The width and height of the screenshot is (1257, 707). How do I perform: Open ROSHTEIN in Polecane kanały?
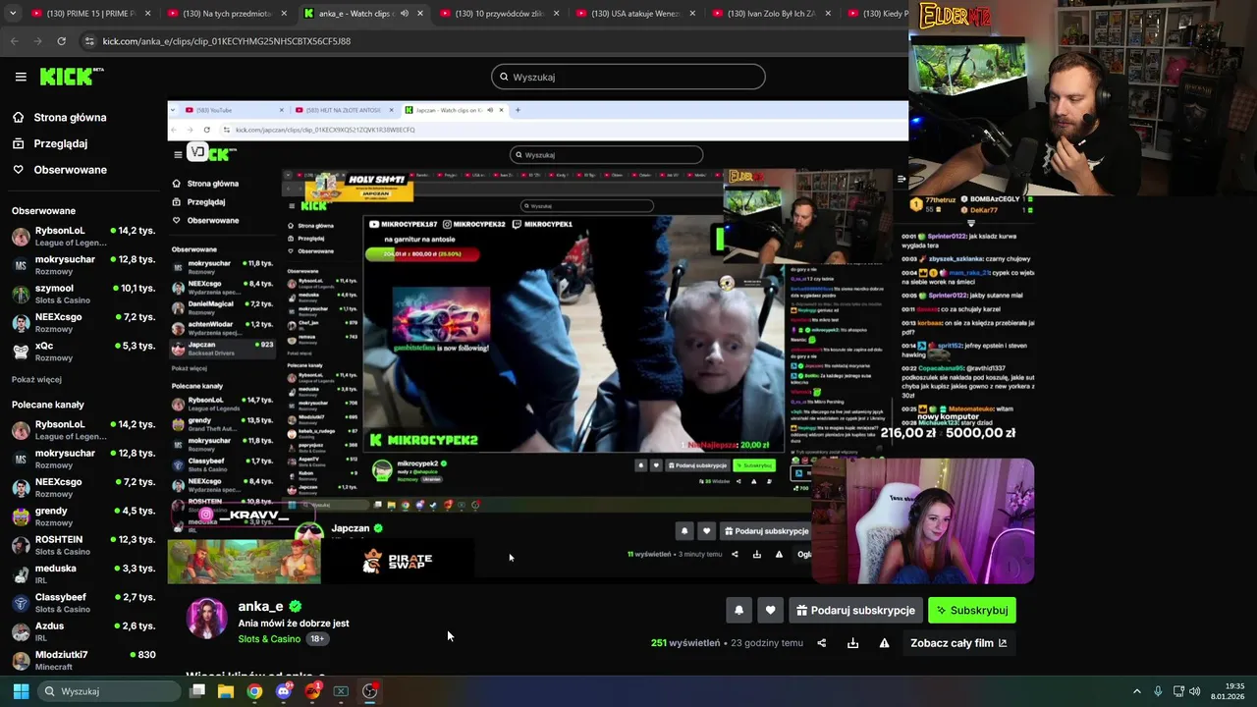pyautogui.click(x=83, y=545)
